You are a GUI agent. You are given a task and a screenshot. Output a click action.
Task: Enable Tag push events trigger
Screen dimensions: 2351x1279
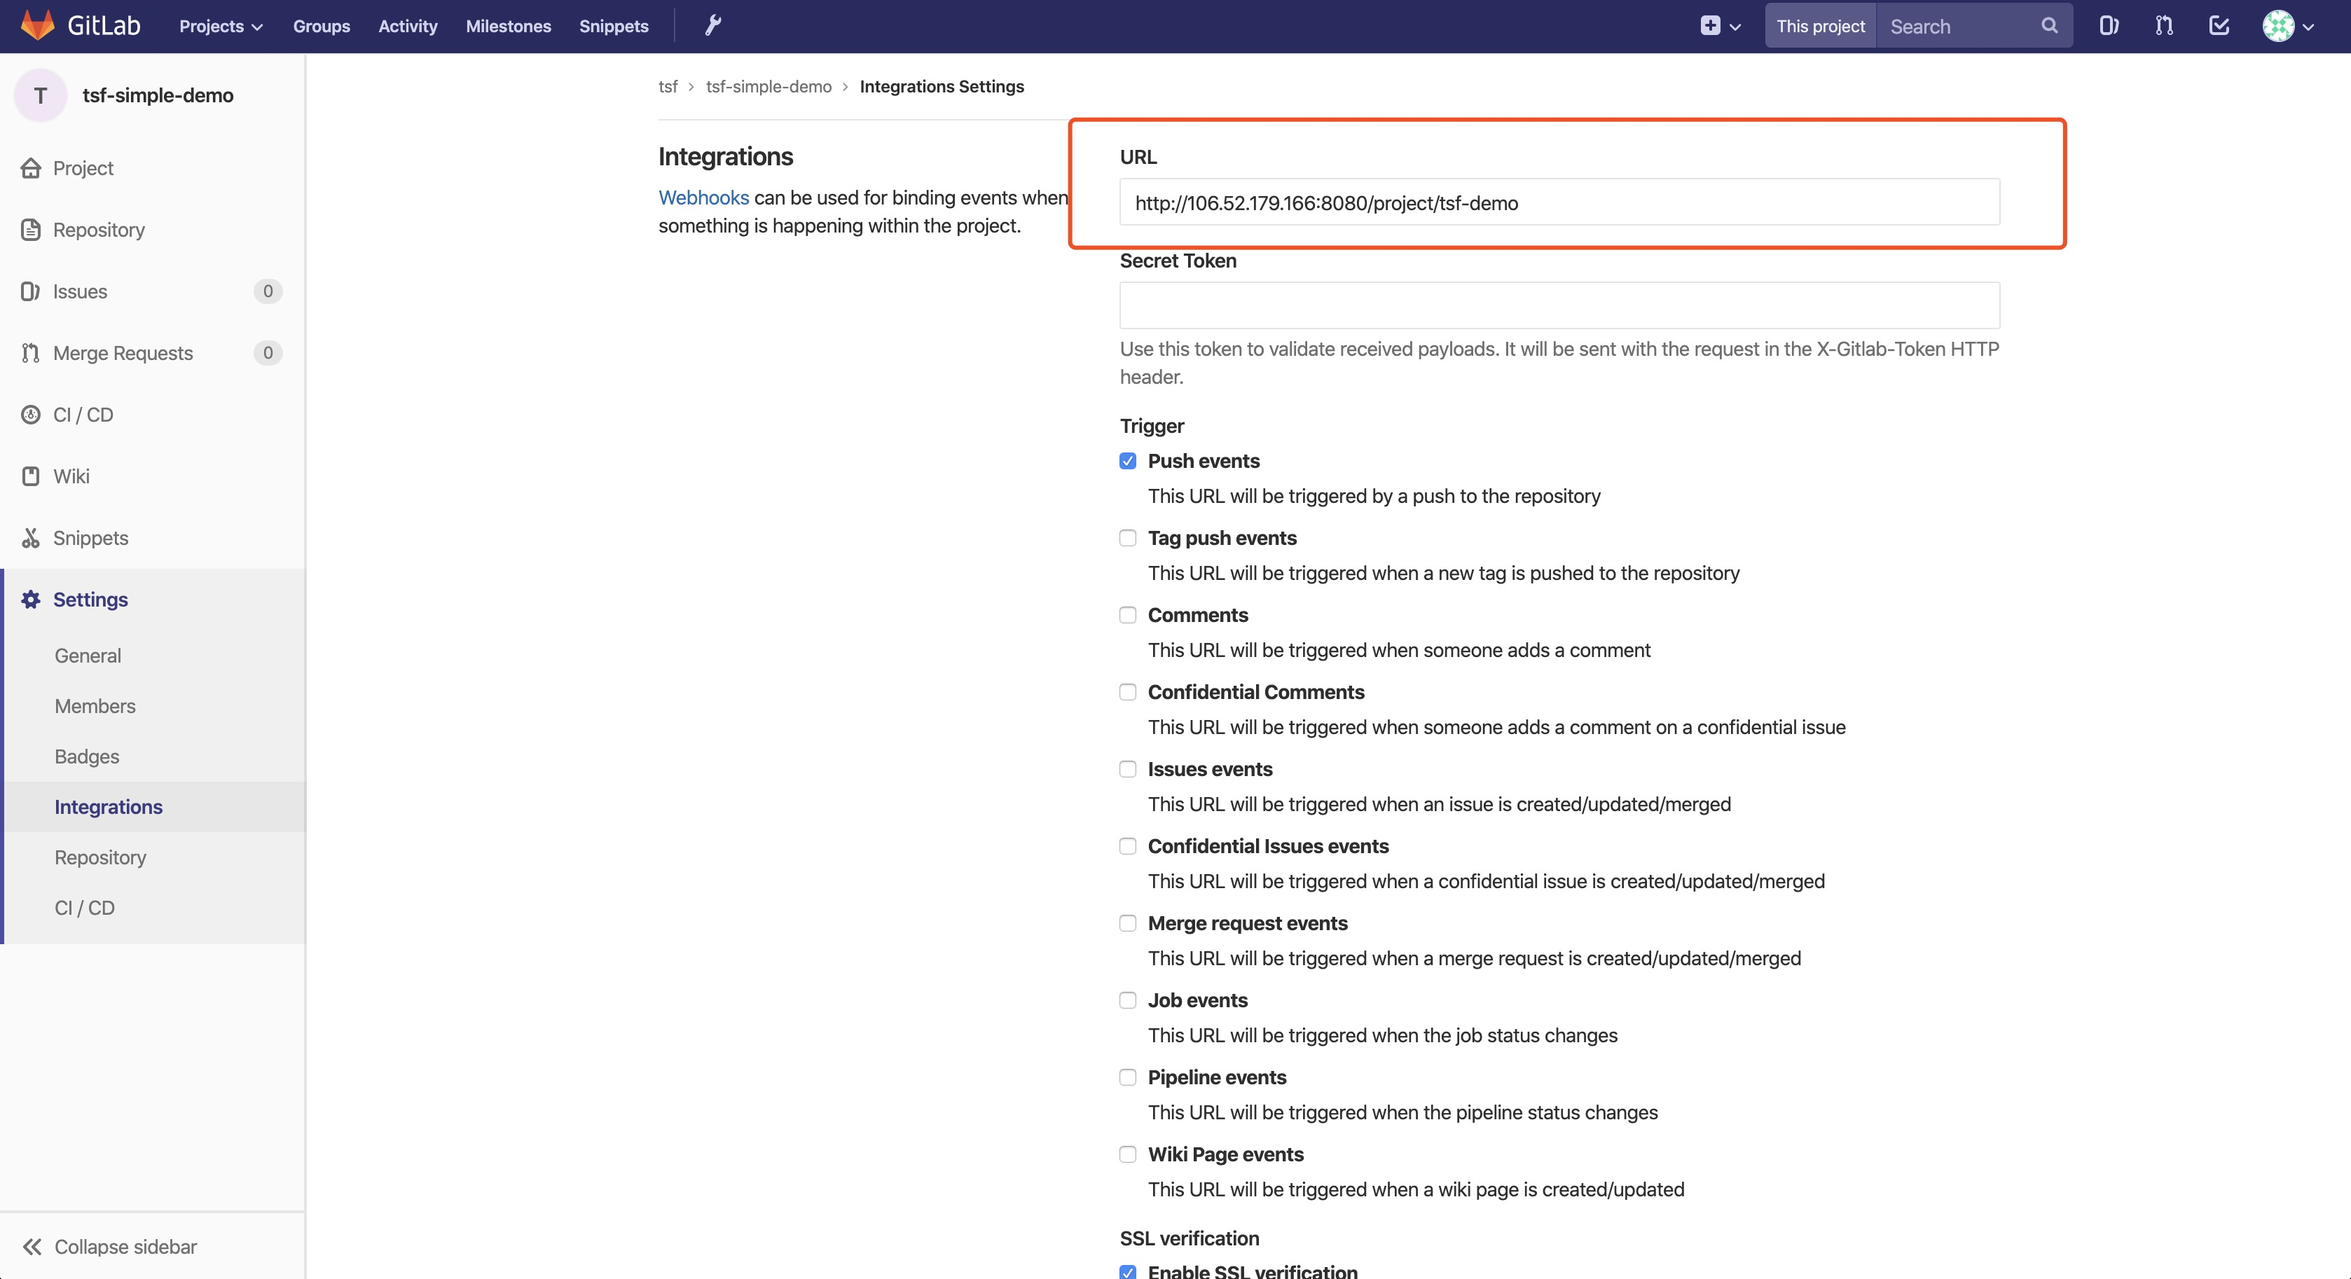pos(1128,538)
